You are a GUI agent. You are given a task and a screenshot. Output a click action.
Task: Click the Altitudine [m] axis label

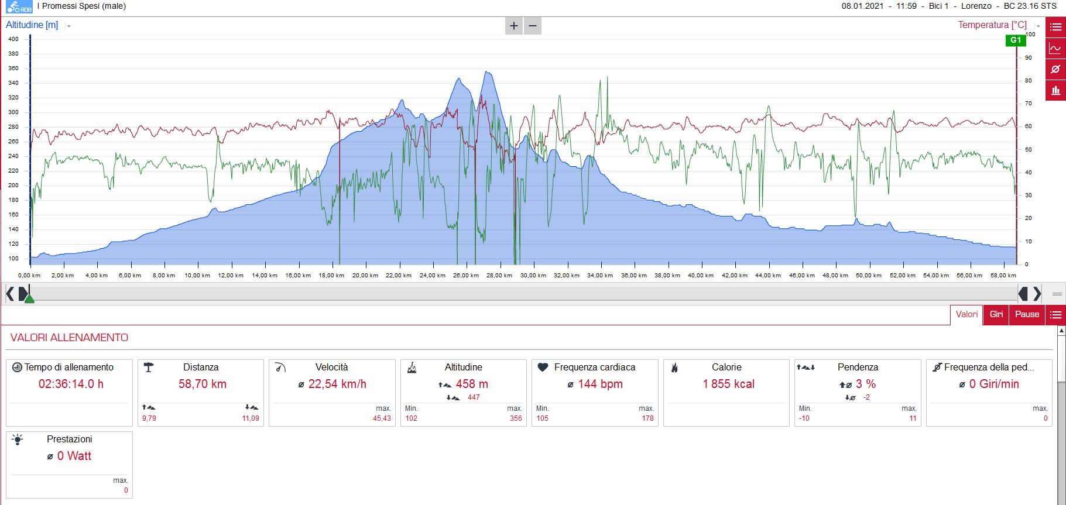32,25
